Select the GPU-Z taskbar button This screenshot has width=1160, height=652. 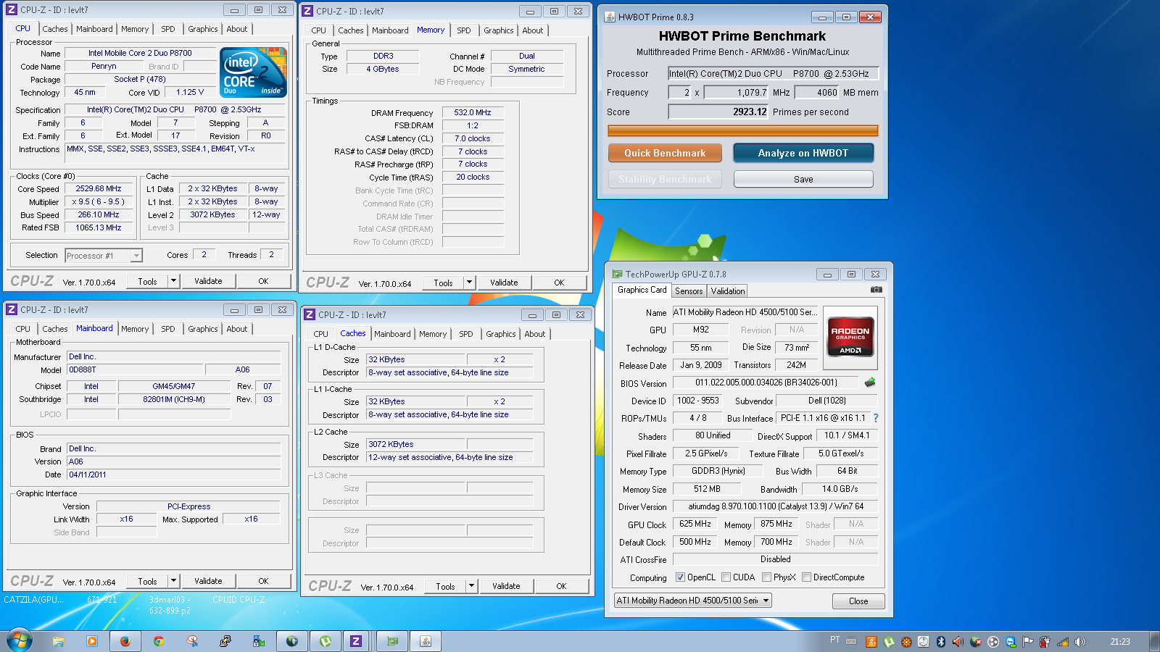tap(392, 641)
